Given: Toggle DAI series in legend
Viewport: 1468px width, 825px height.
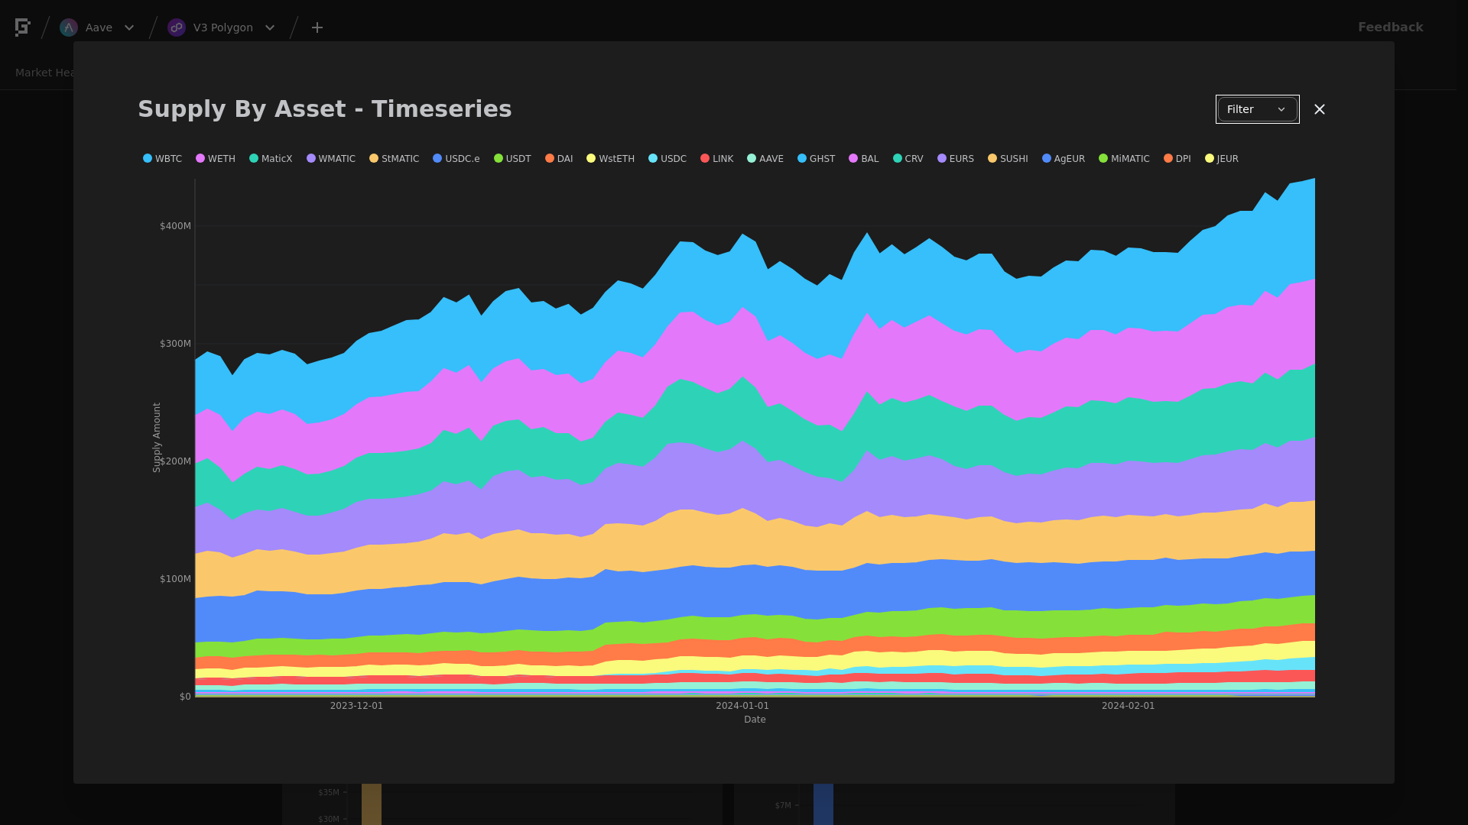Looking at the screenshot, I should (x=559, y=159).
